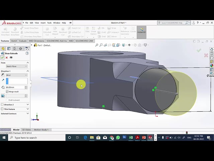Open SOLIDWORKS Resources home icon in task pane
The width and height of the screenshot is (214, 161).
point(212,50)
